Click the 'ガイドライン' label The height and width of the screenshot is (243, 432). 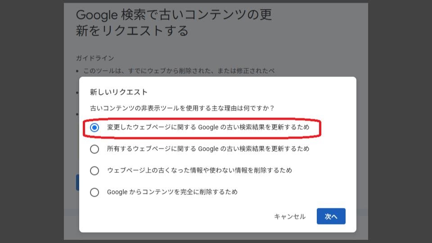pos(95,58)
